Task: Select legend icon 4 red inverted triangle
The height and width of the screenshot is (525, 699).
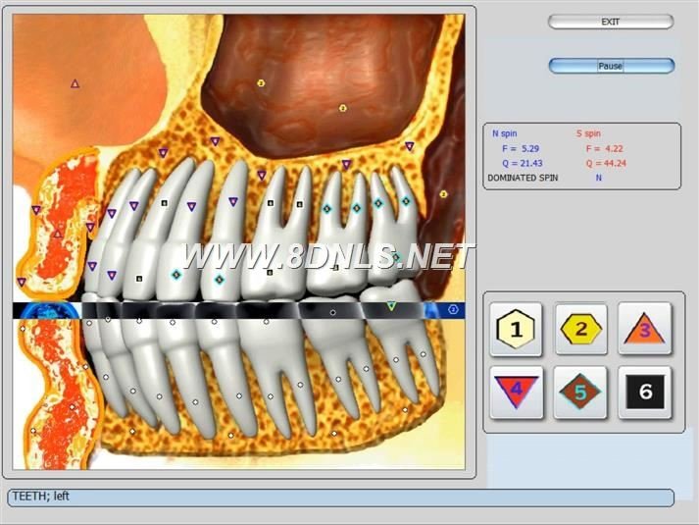Action: pos(517,393)
